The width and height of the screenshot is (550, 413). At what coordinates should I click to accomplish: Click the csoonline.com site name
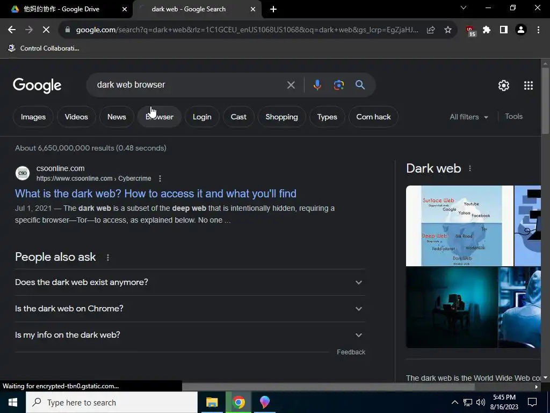click(x=60, y=168)
